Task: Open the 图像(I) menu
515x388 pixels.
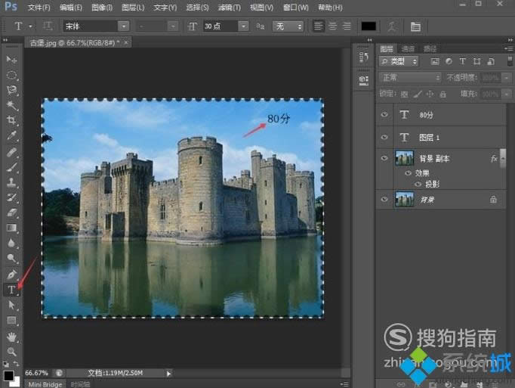Action: point(102,8)
